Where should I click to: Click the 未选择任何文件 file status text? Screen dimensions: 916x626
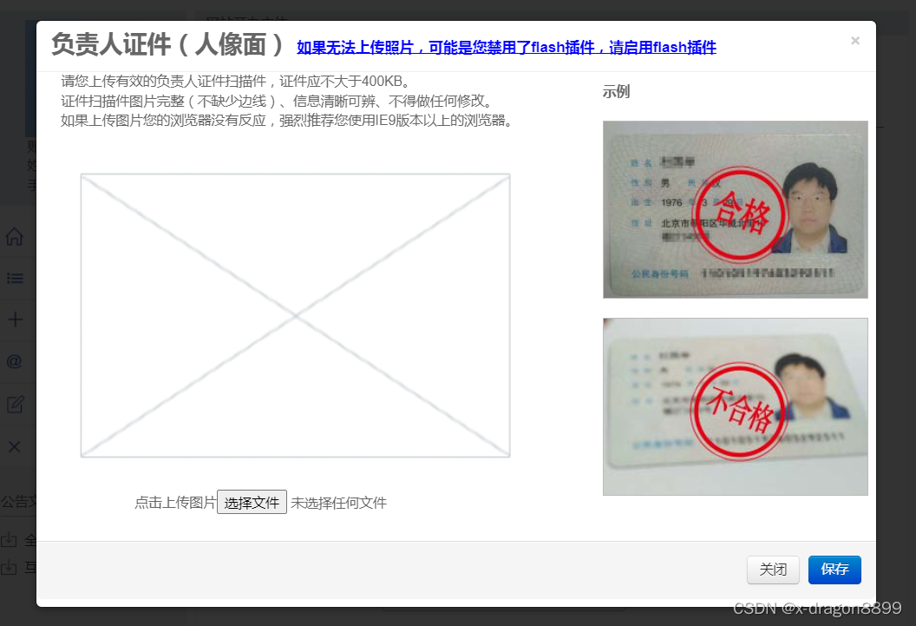click(339, 503)
